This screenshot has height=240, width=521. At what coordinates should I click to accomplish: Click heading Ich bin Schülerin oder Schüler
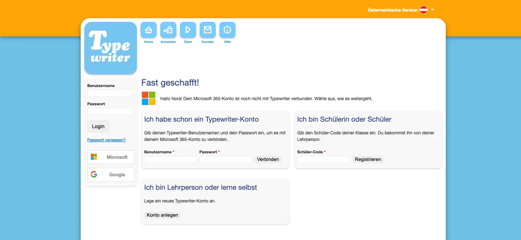(x=344, y=119)
